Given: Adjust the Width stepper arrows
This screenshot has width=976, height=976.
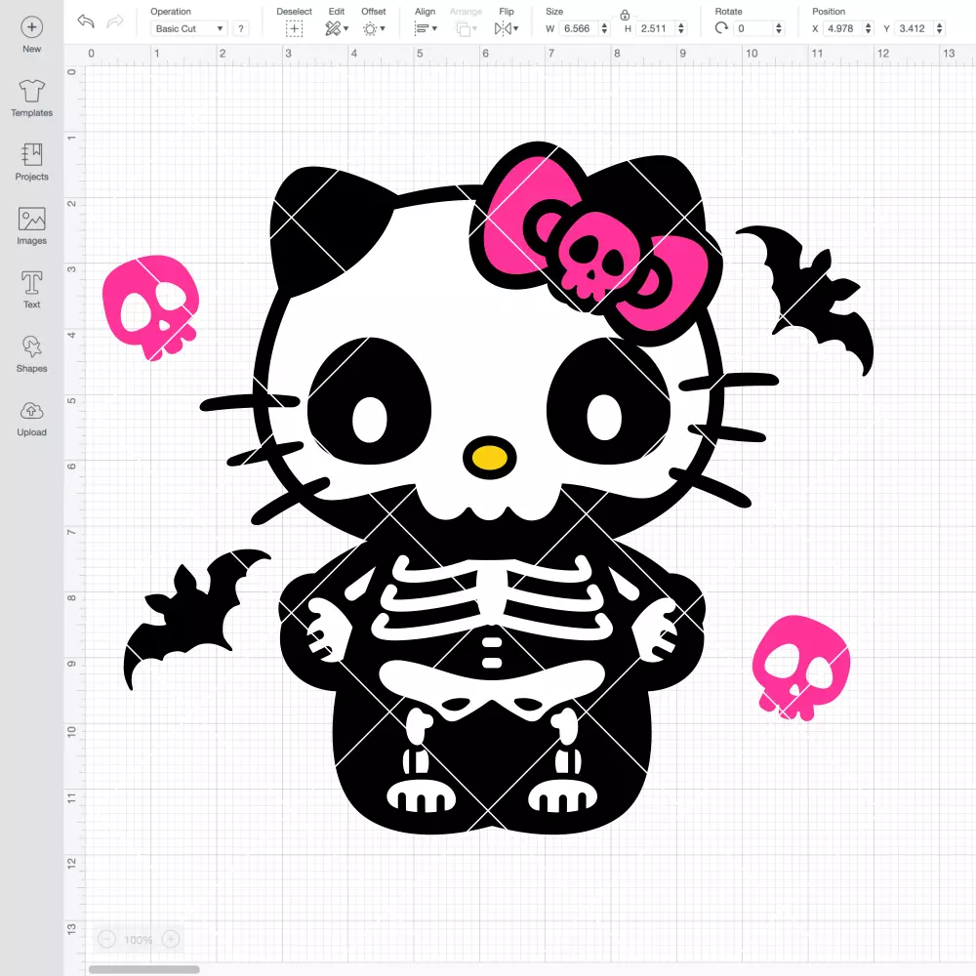Looking at the screenshot, I should pos(604,28).
